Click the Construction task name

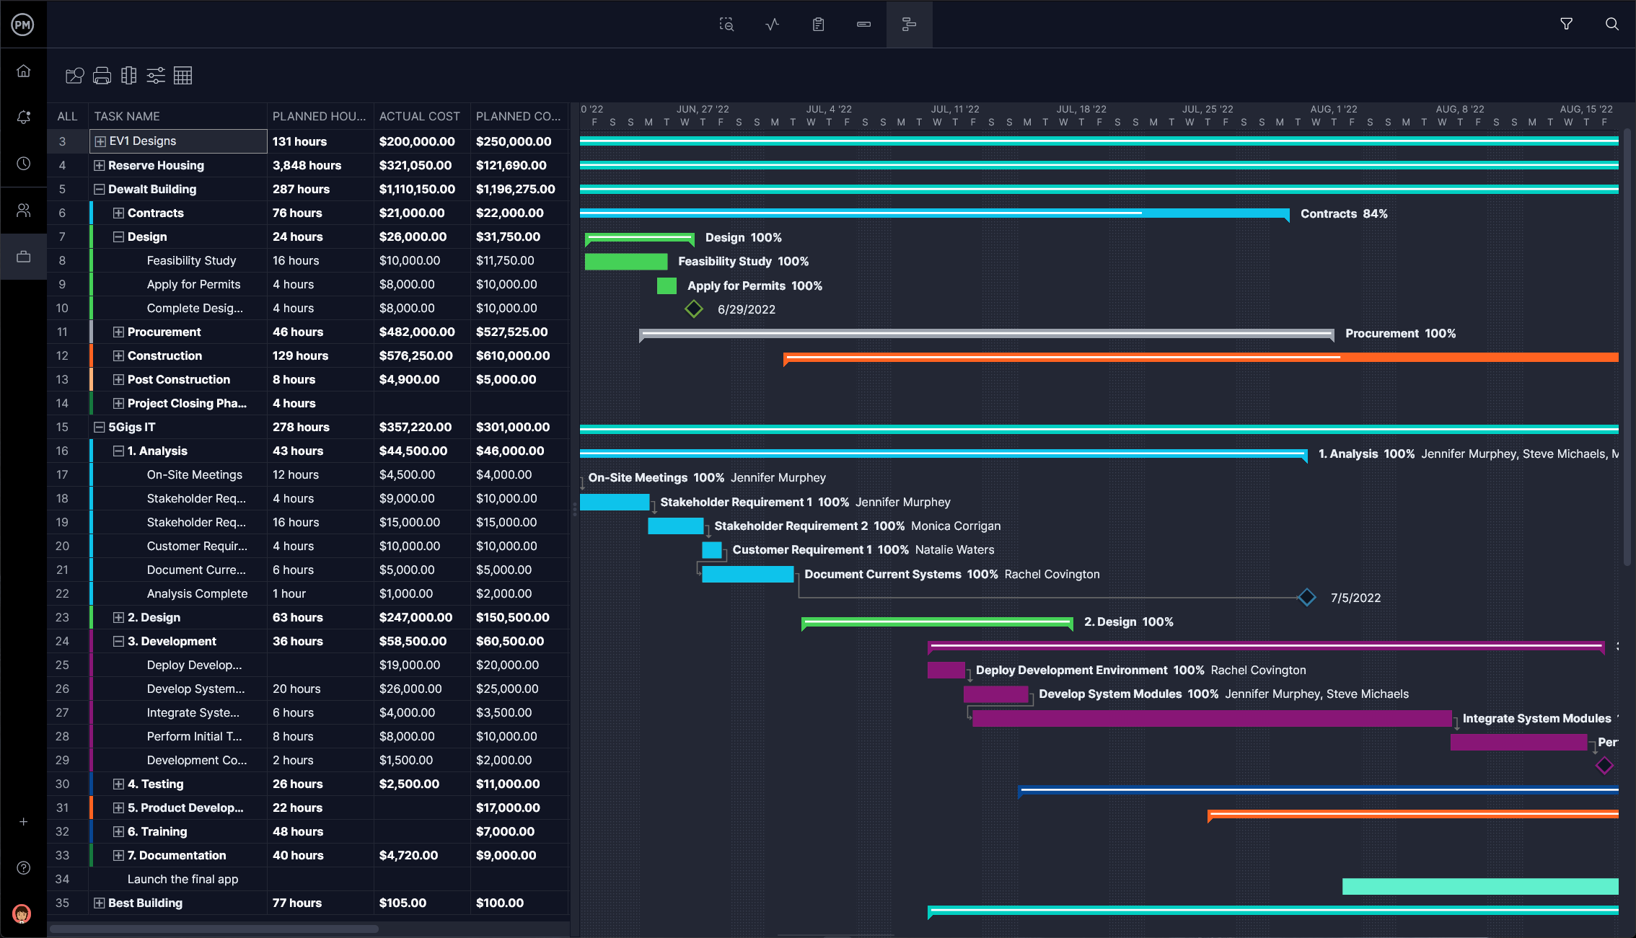pyautogui.click(x=167, y=356)
